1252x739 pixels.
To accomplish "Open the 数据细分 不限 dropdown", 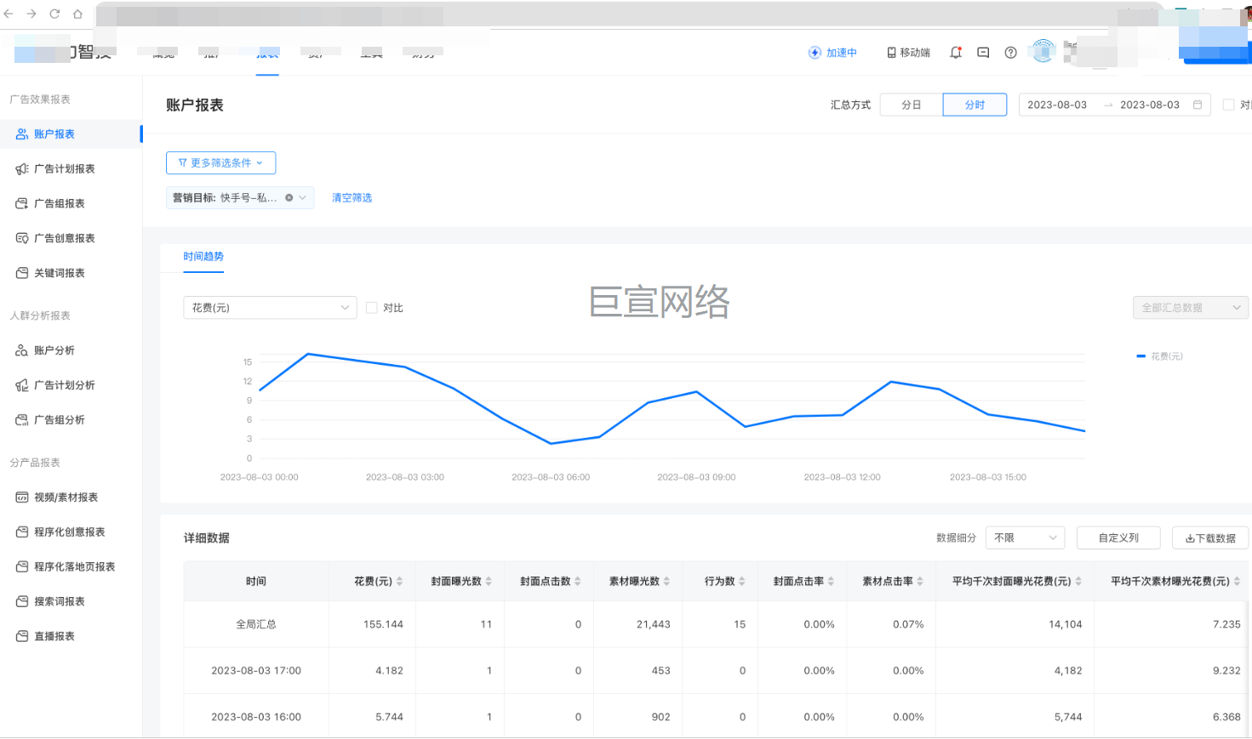I will pos(1025,538).
